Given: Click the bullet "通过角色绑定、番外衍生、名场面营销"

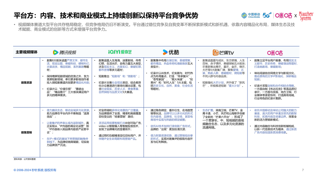Looking at the screenshot, I should point(172,115).
